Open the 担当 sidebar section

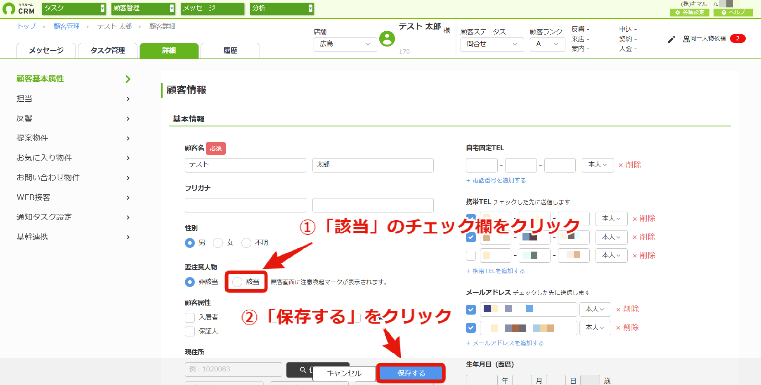tap(73, 99)
